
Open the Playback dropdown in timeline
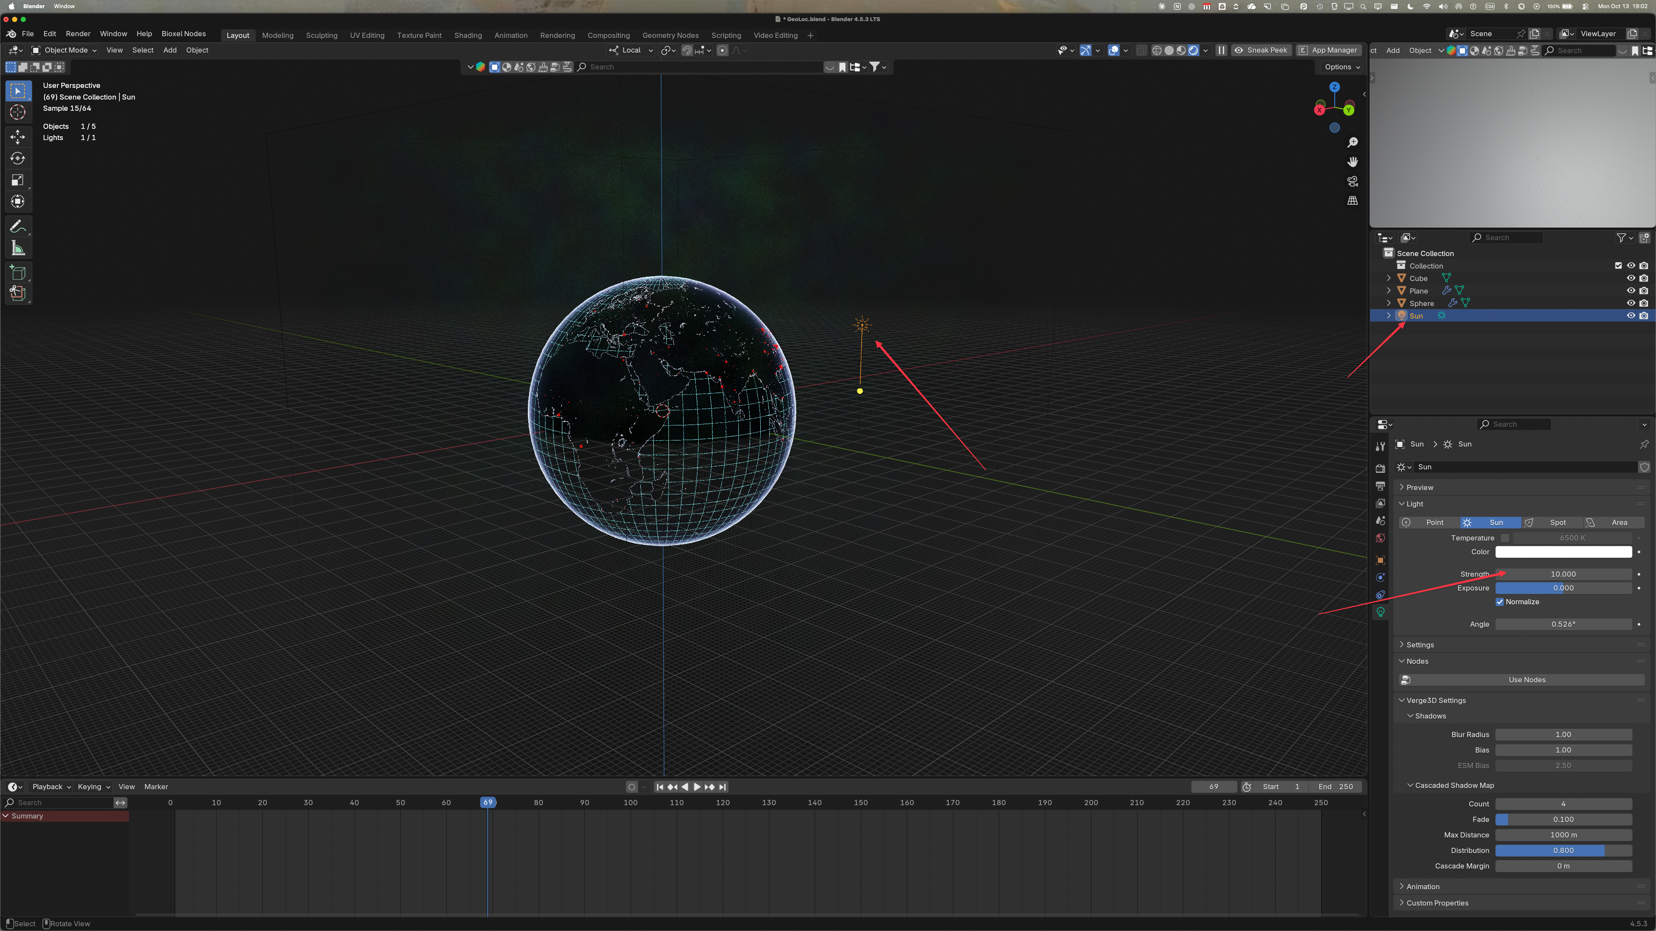51,787
